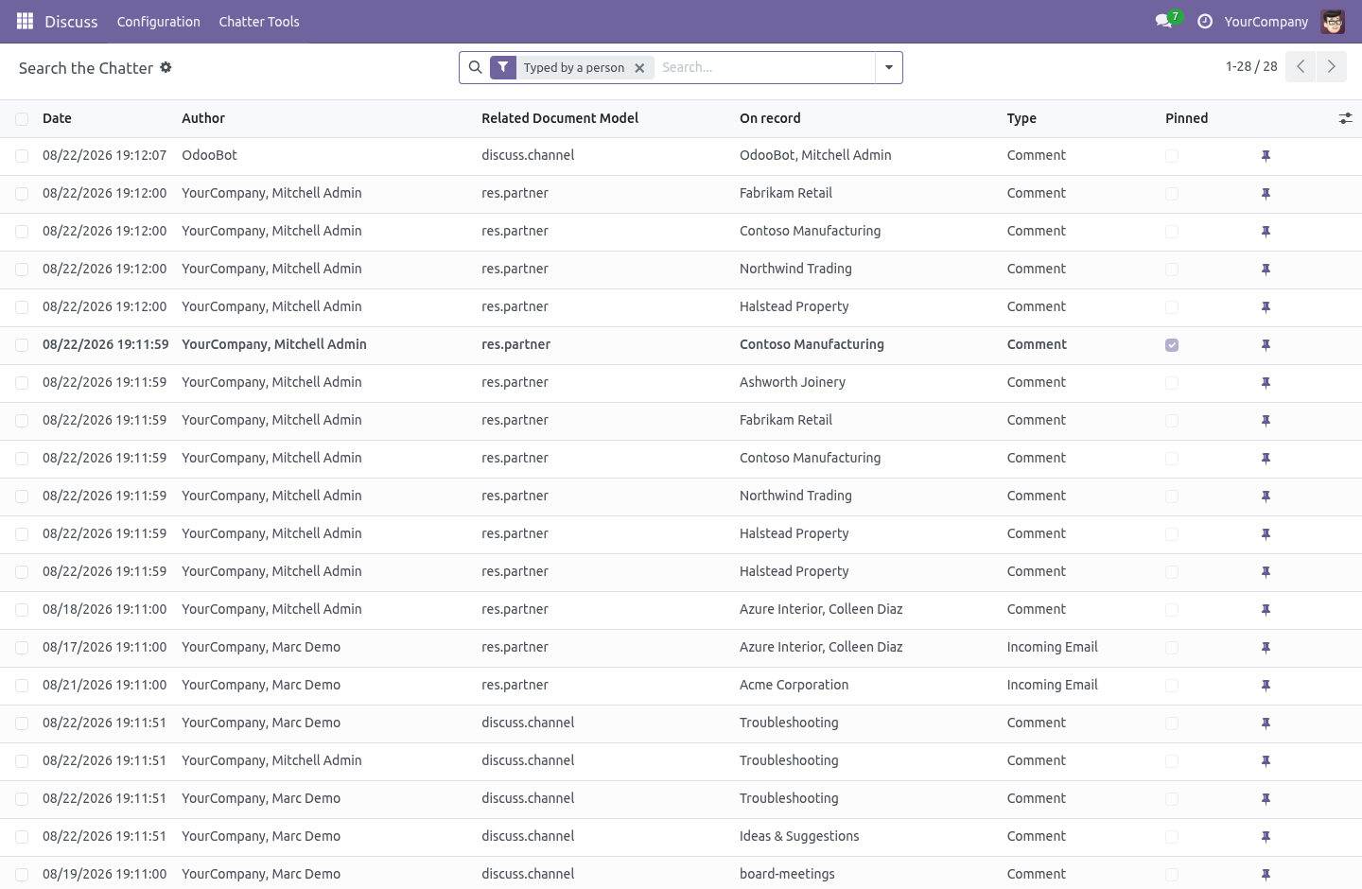This screenshot has height=889, width=1362.
Task: Click the pin icon on the 08/18/2026 Azure Interior row
Action: tap(1266, 610)
